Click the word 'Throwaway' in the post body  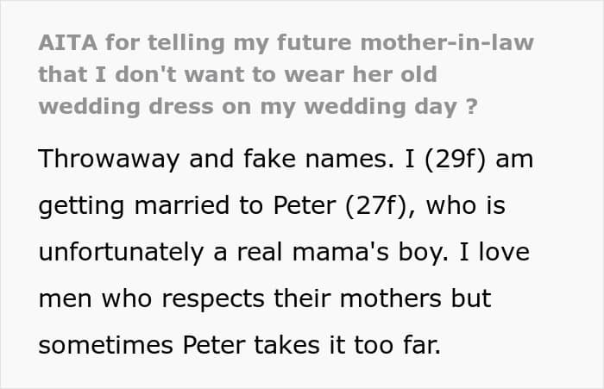pos(109,159)
